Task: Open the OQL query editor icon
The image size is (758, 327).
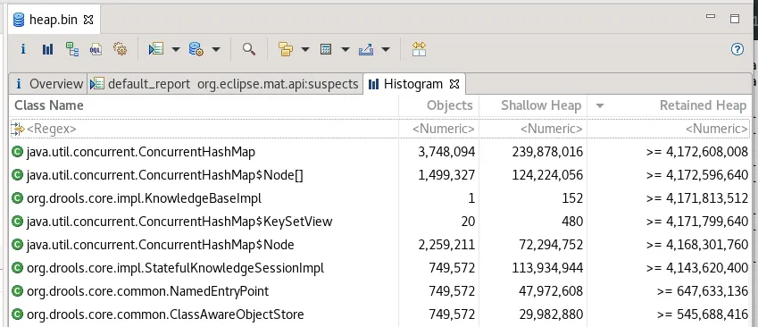Action: (96, 49)
